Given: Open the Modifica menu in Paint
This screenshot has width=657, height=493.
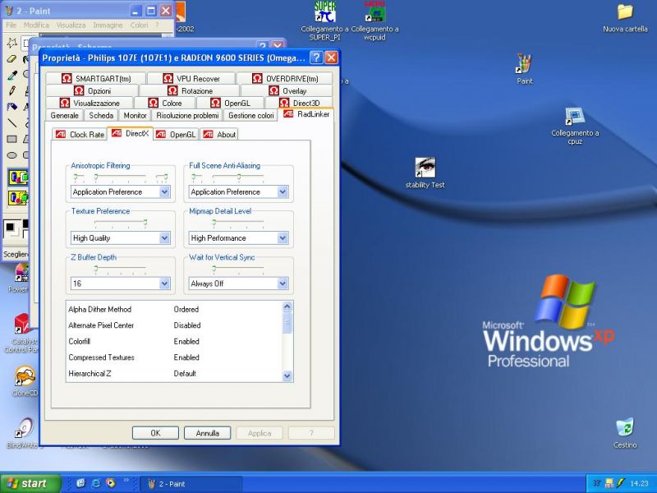Looking at the screenshot, I should [x=36, y=25].
